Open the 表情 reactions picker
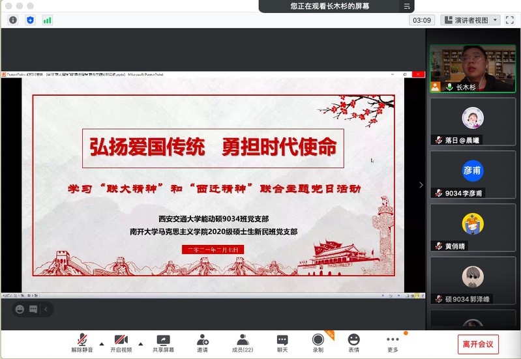Image resolution: width=521 pixels, height=359 pixels. pos(353,343)
